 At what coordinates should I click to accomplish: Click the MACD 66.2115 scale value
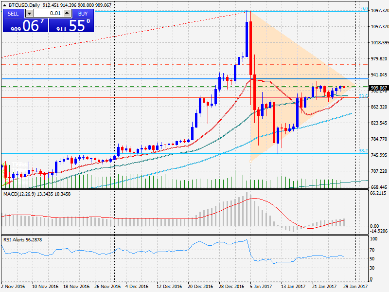pyautogui.click(x=378, y=193)
